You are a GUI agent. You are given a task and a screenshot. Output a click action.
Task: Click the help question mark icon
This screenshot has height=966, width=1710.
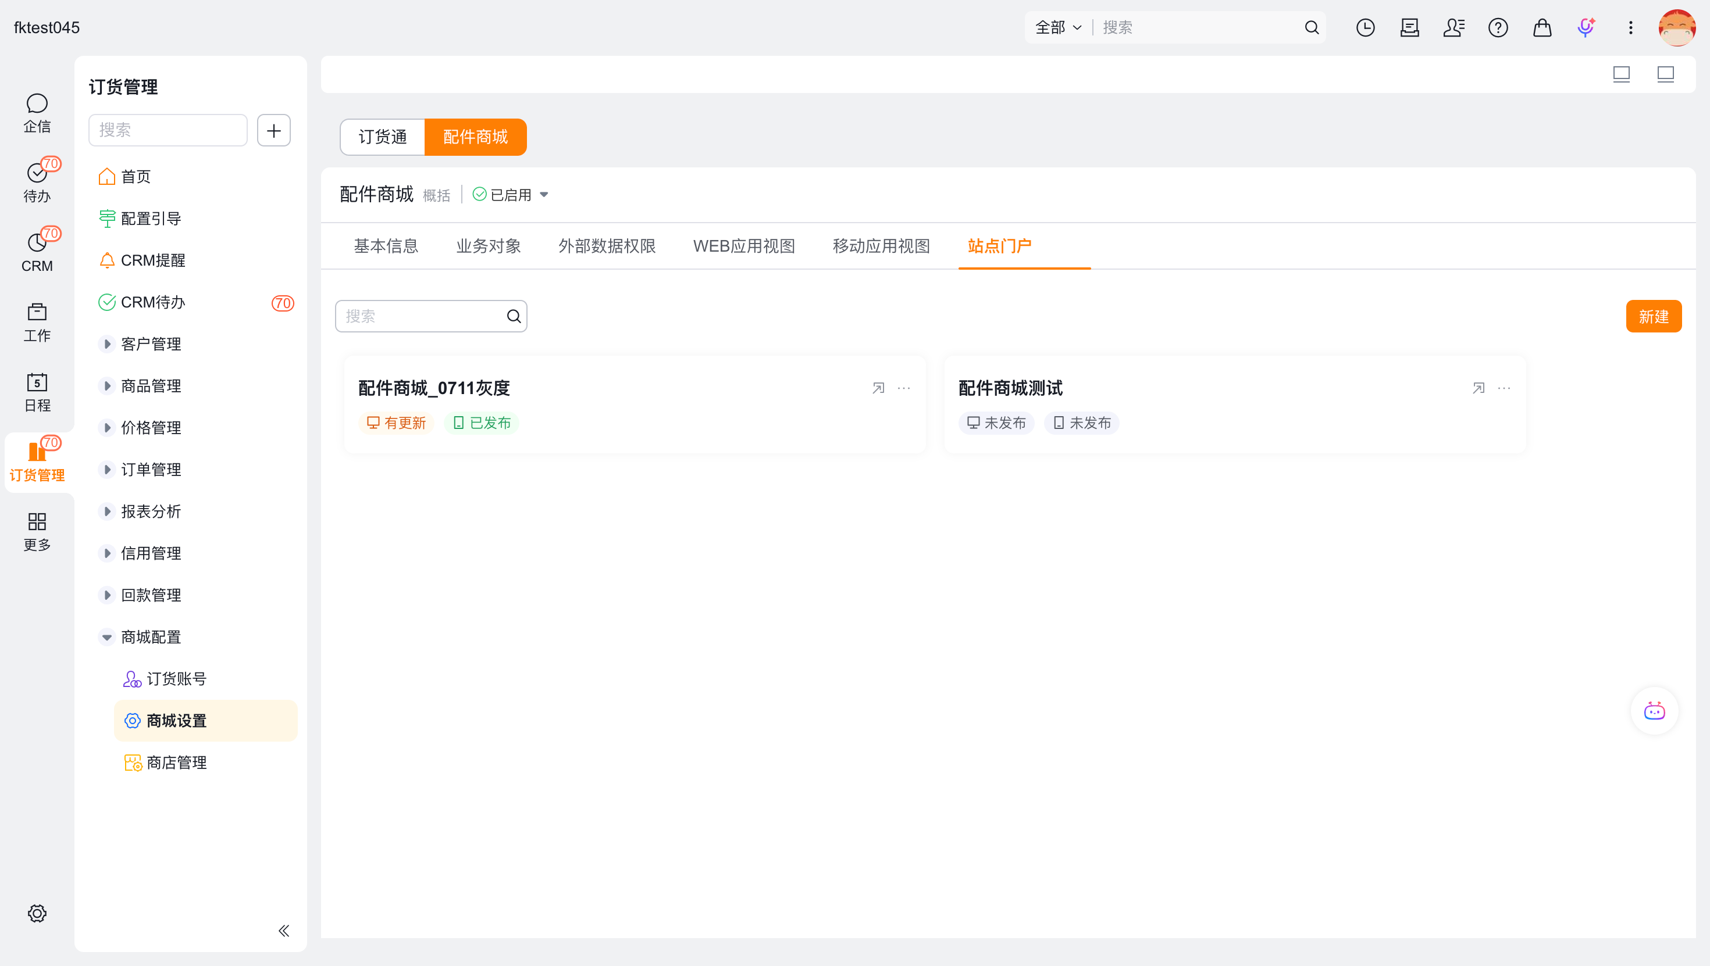1498,27
